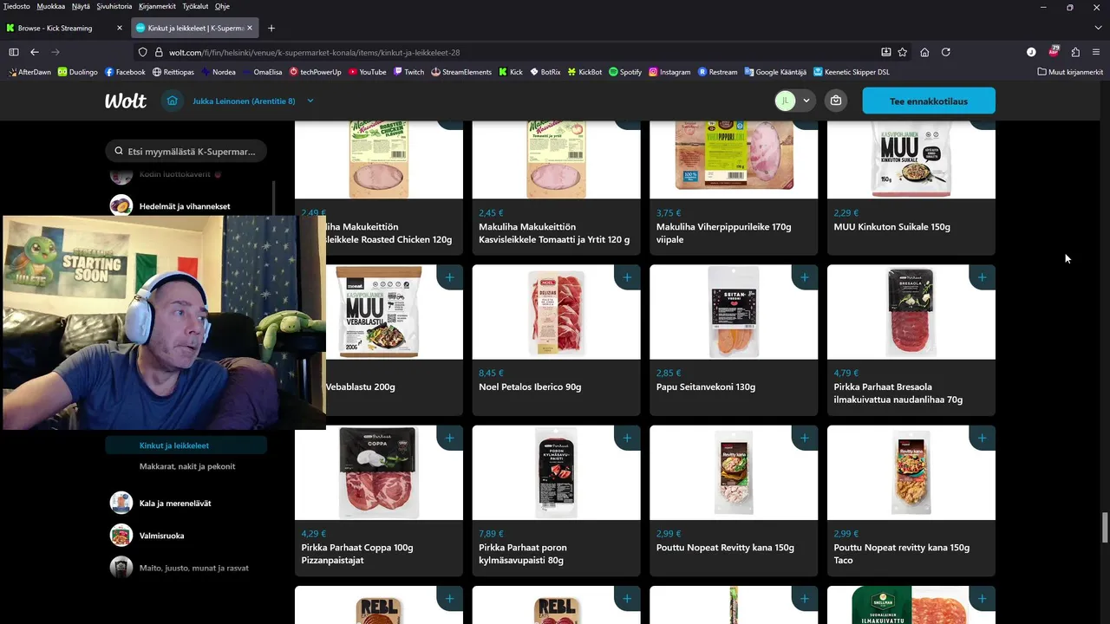Open Muut kirjanmerkit bookmarks folder

pyautogui.click(x=1070, y=72)
